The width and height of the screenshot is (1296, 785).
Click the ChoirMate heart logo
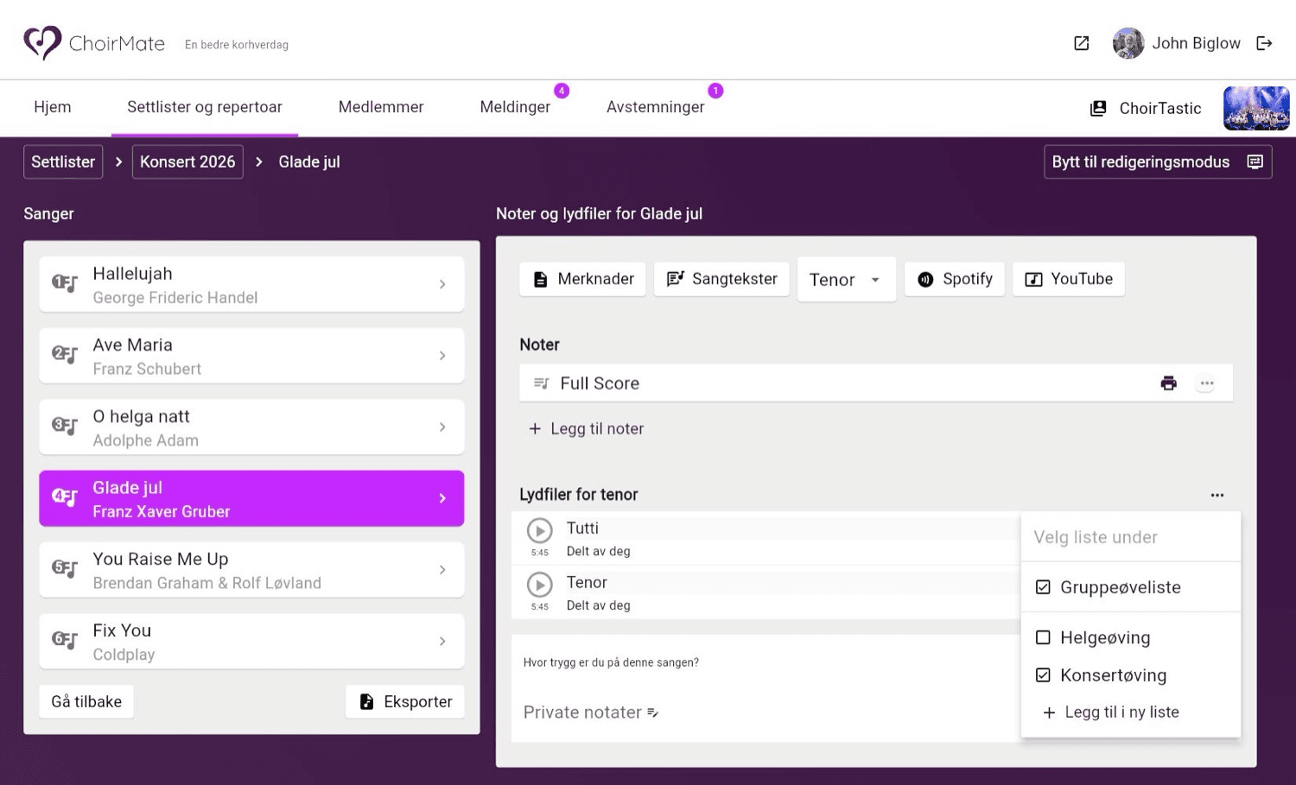coord(42,42)
